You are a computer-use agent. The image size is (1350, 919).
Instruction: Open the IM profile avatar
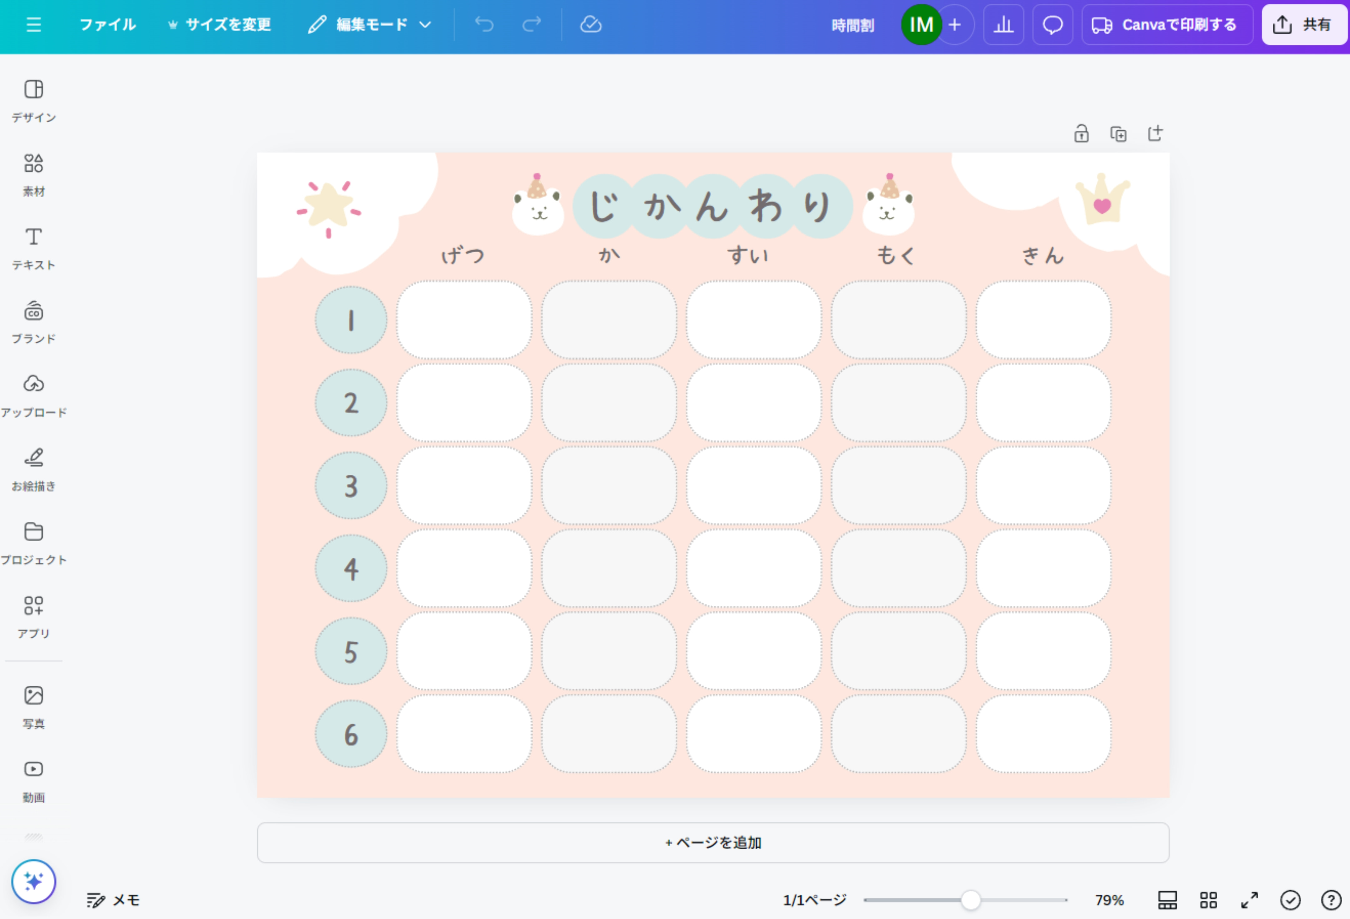921,24
